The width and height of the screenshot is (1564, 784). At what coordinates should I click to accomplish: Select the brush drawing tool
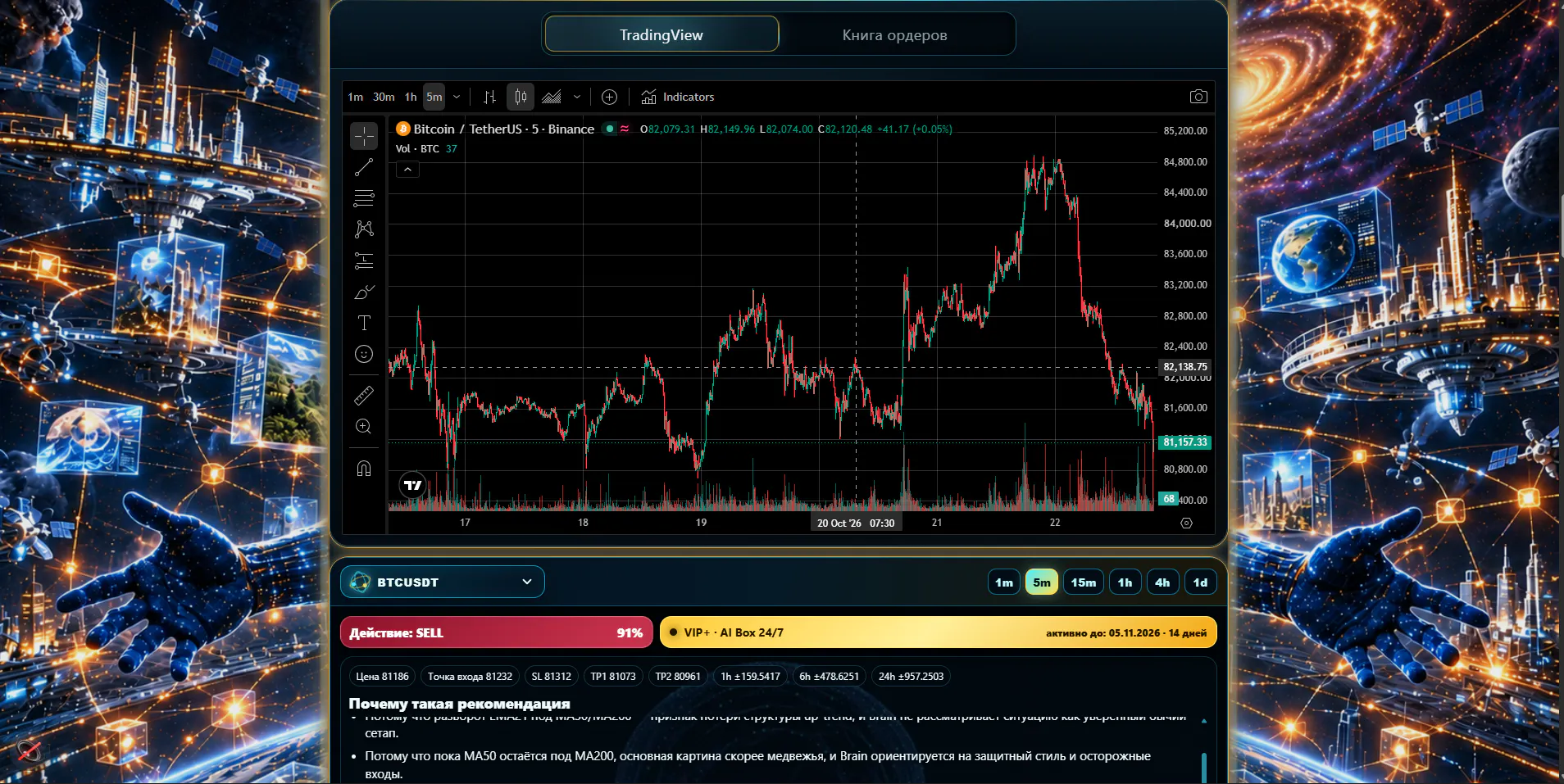(x=364, y=292)
